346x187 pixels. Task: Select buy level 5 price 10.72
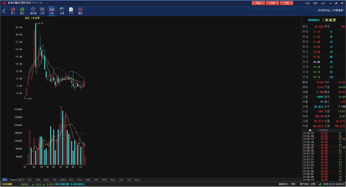click(317, 77)
